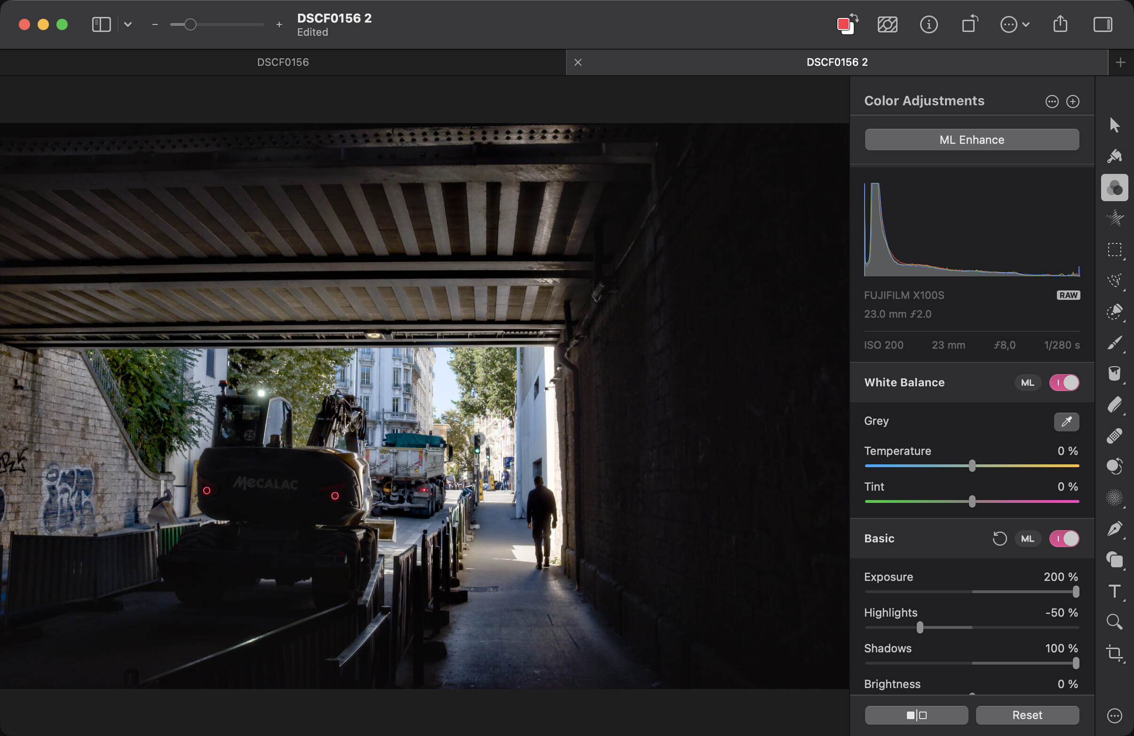Select the Zoom magnifier tool

(1114, 621)
